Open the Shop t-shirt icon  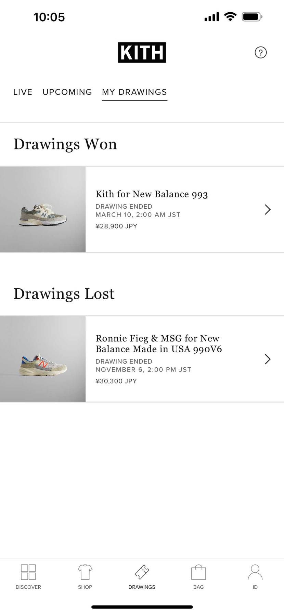(85, 572)
